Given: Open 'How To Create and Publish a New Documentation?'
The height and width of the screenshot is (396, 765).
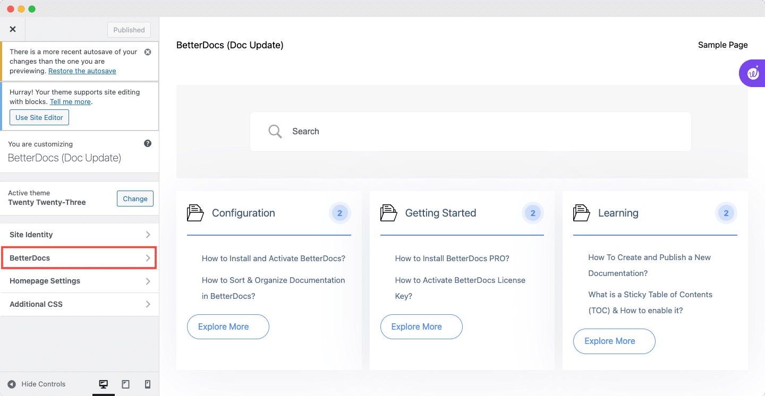Looking at the screenshot, I should (649, 265).
